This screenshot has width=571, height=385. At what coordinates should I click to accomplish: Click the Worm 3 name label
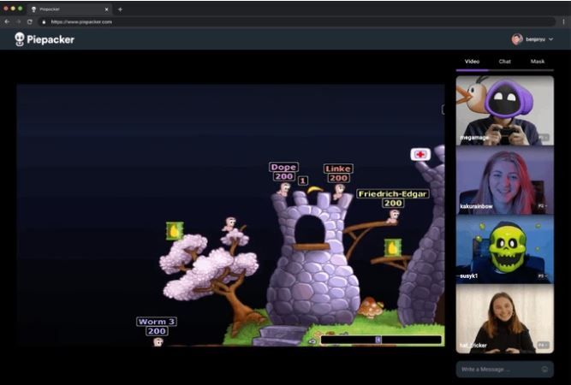click(157, 322)
